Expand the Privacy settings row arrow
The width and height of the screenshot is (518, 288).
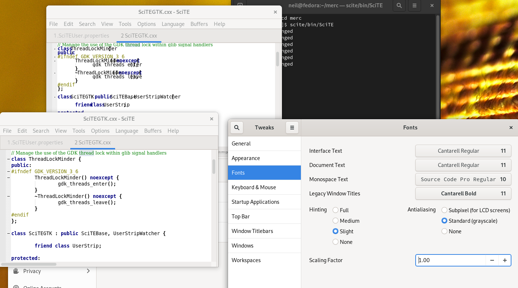point(88,271)
